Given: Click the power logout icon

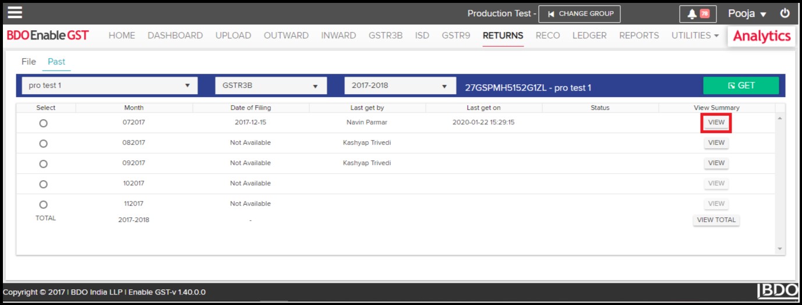Looking at the screenshot, I should (785, 13).
